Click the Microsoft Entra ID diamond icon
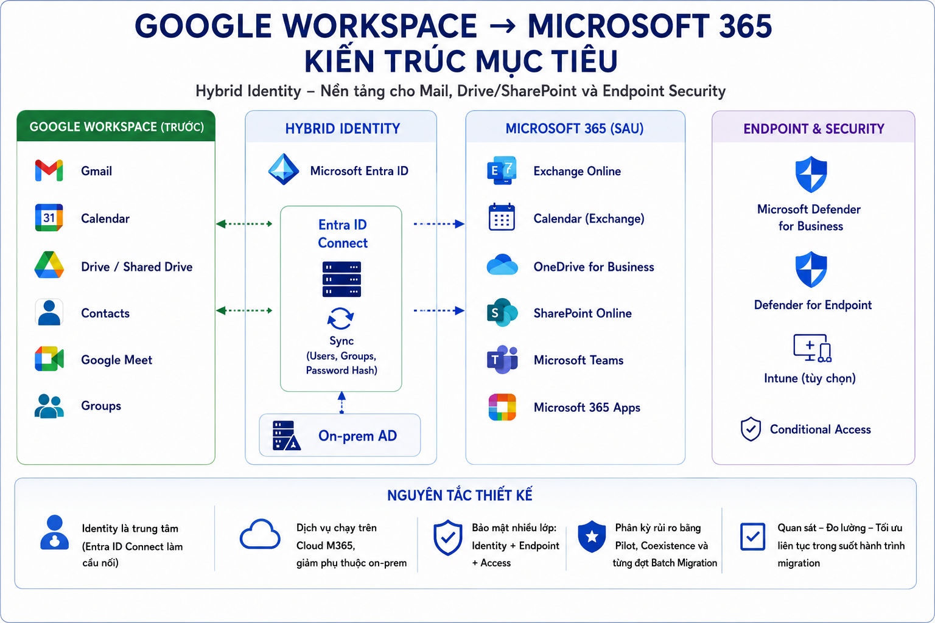Image resolution: width=935 pixels, height=623 pixels. [x=284, y=170]
